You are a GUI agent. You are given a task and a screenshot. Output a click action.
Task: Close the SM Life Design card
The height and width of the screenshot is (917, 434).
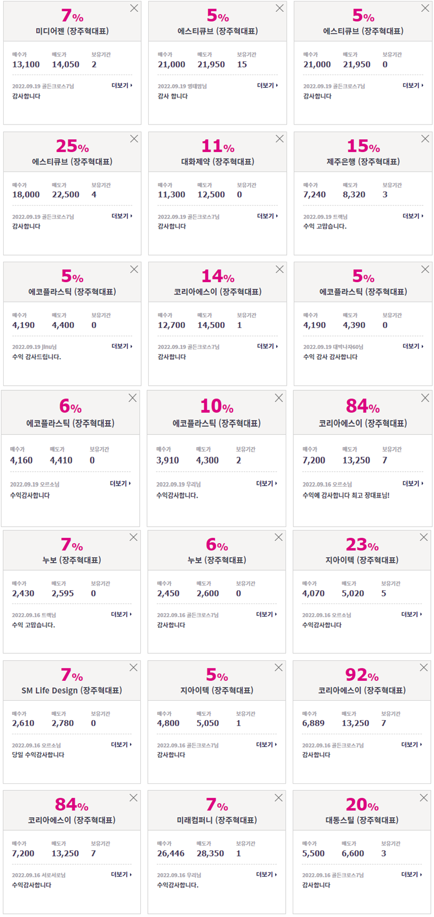(133, 667)
